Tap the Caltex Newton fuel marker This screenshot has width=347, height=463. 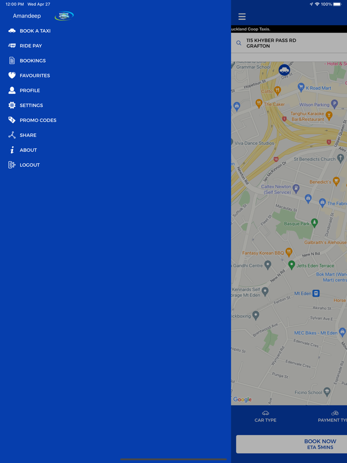click(x=296, y=188)
